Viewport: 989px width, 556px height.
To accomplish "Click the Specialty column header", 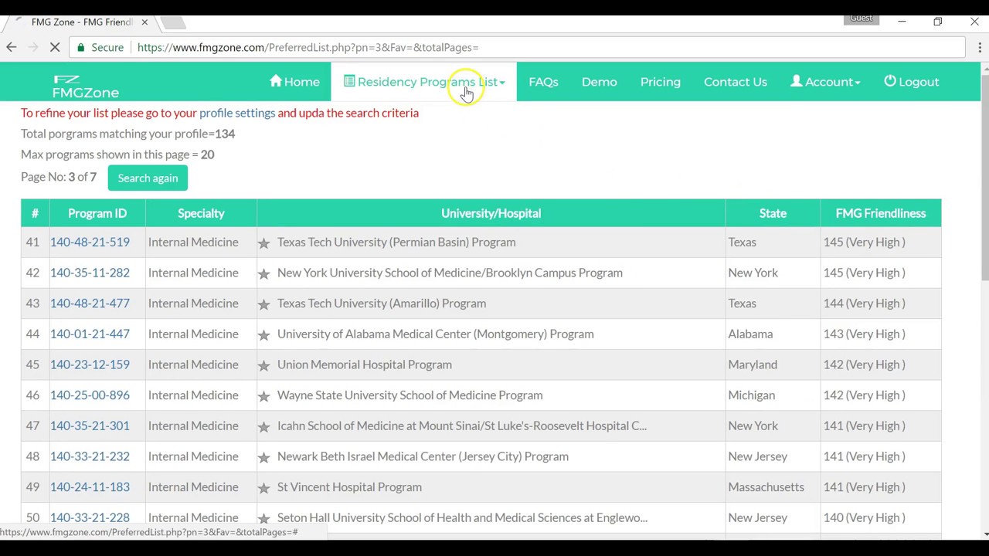I will (201, 213).
